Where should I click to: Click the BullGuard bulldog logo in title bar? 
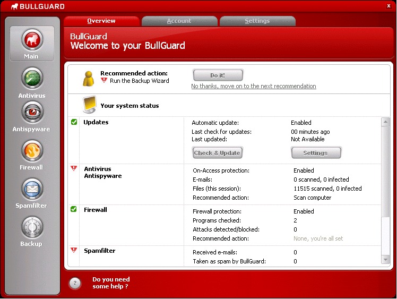14,6
